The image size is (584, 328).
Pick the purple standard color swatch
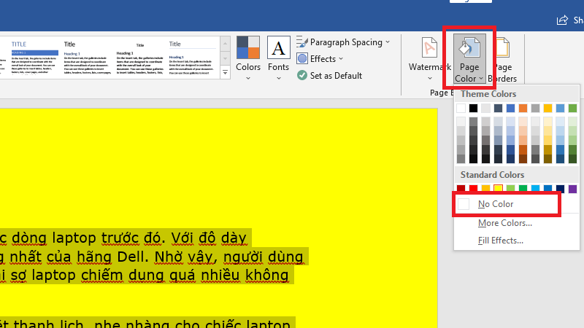[572, 190]
